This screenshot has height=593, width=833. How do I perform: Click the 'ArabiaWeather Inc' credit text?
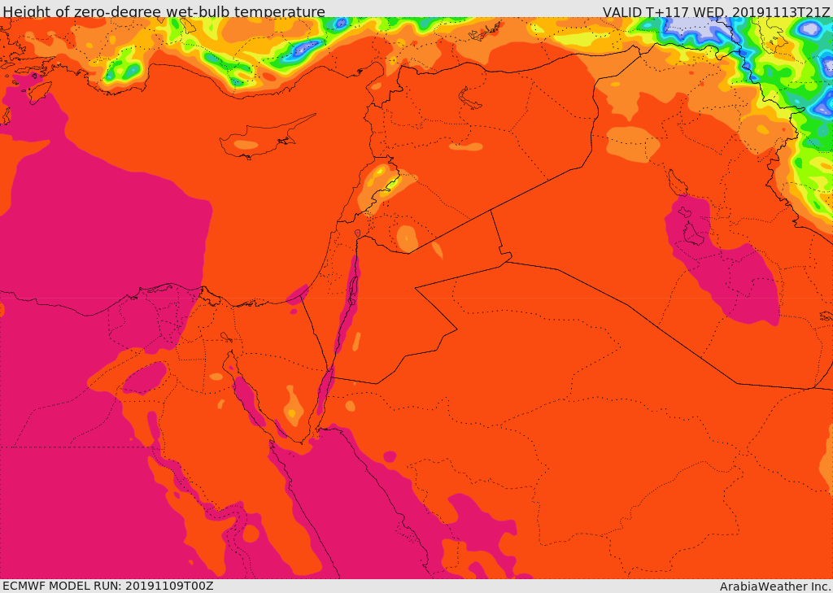tap(775, 586)
